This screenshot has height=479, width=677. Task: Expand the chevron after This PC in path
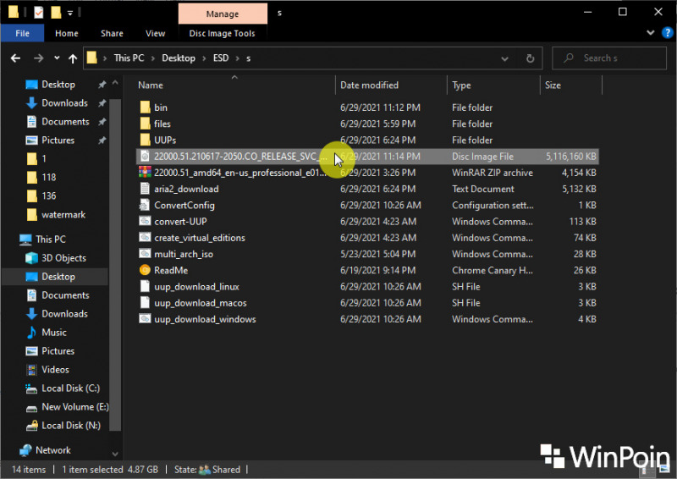pyautogui.click(x=153, y=58)
